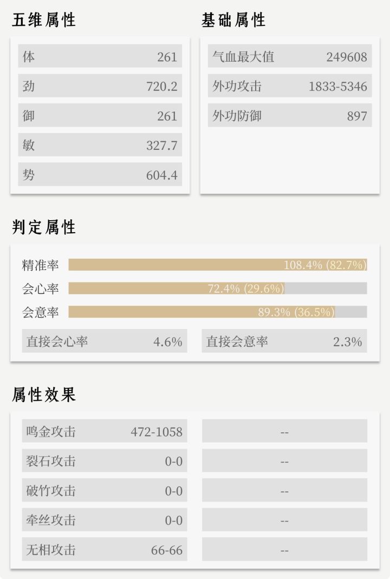
Task: Click the 五维属性 section heading
Action: coord(44,20)
